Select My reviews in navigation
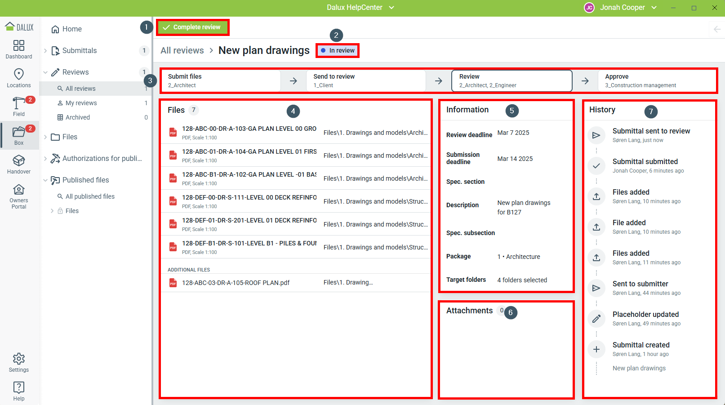This screenshot has height=405, width=725. [81, 103]
